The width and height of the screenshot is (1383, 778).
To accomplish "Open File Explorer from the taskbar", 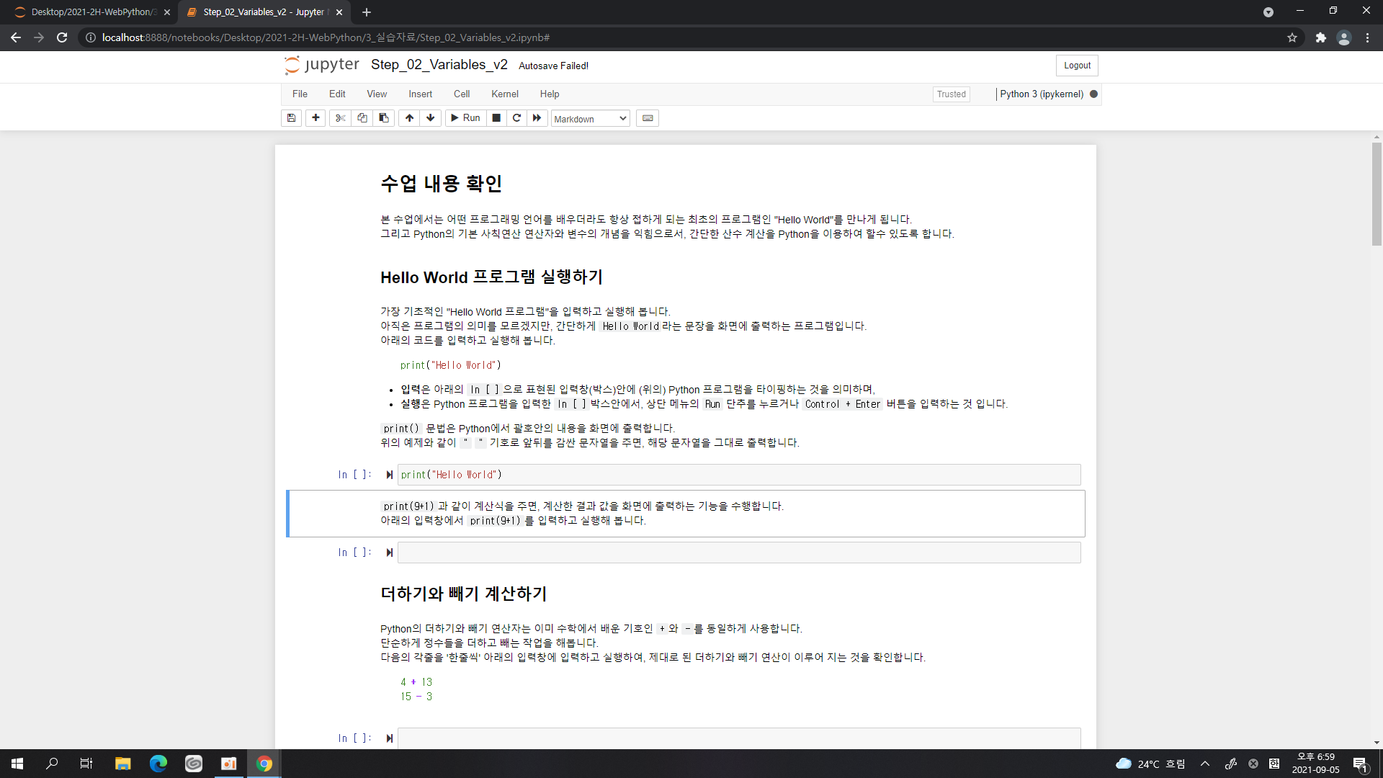I will (x=122, y=764).
